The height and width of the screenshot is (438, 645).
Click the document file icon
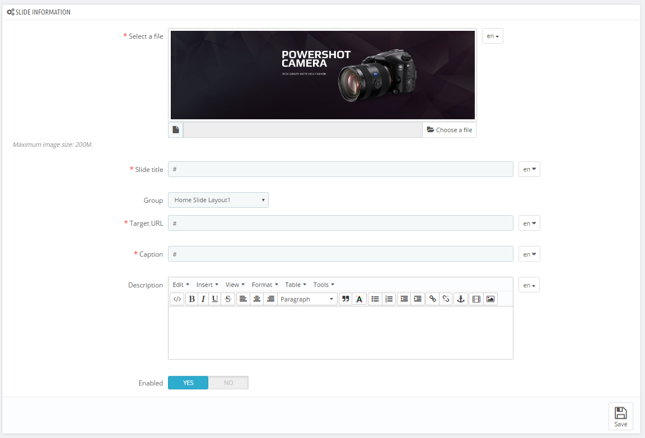[x=176, y=130]
